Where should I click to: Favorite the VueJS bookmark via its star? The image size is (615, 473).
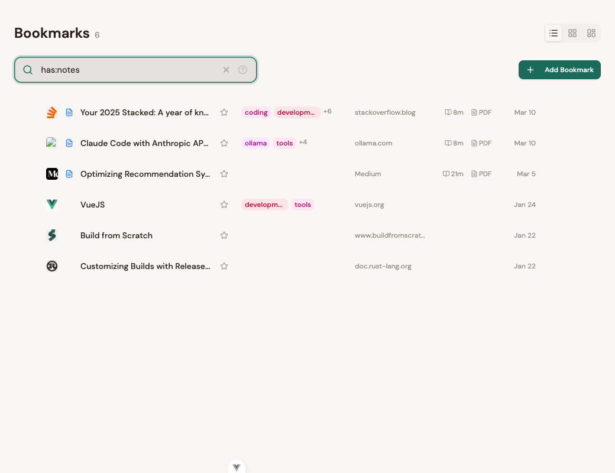[224, 204]
